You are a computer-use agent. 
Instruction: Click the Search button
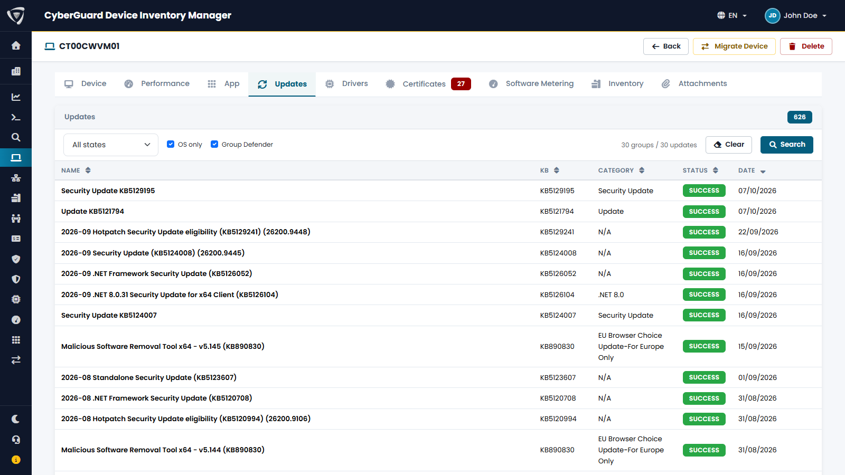click(787, 145)
